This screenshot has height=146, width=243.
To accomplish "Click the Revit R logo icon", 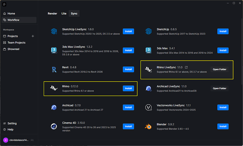I will (x=54, y=69).
